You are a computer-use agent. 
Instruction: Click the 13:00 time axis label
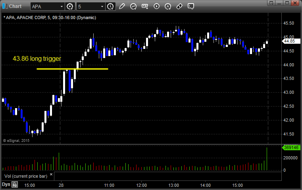(x=173, y=185)
